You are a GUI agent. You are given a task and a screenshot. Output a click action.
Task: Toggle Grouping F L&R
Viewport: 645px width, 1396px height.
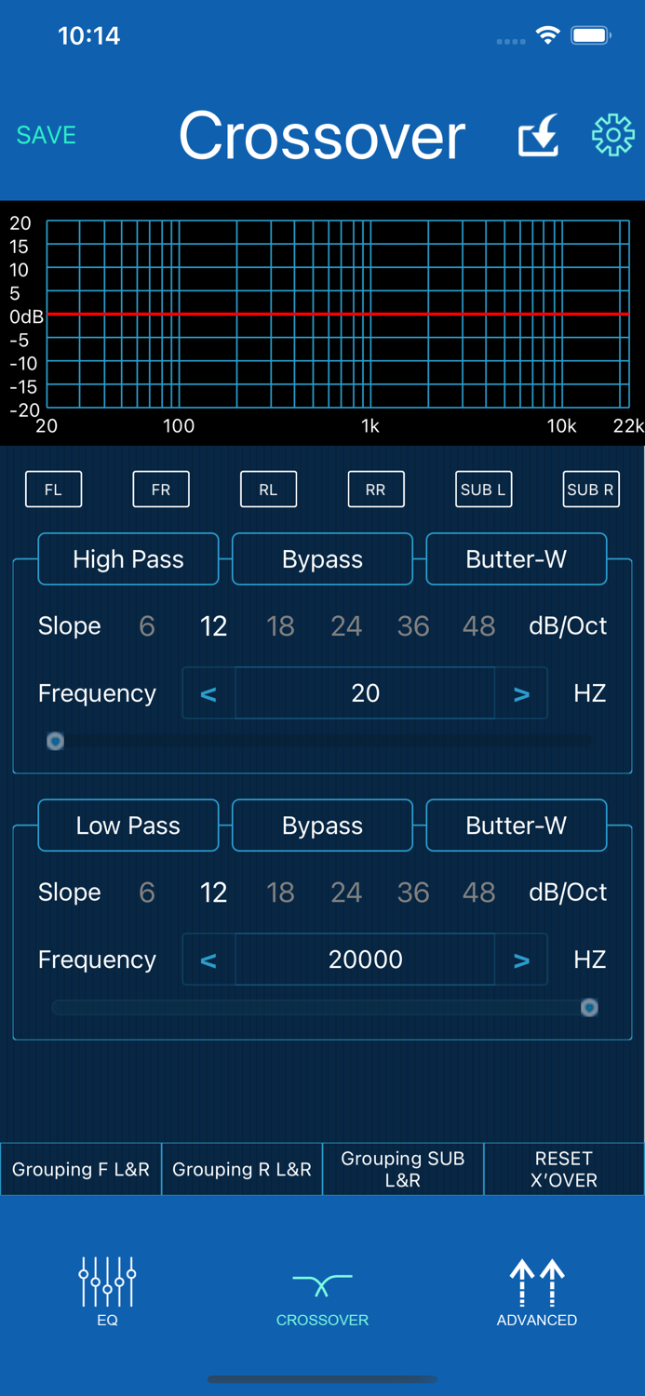click(x=81, y=1170)
